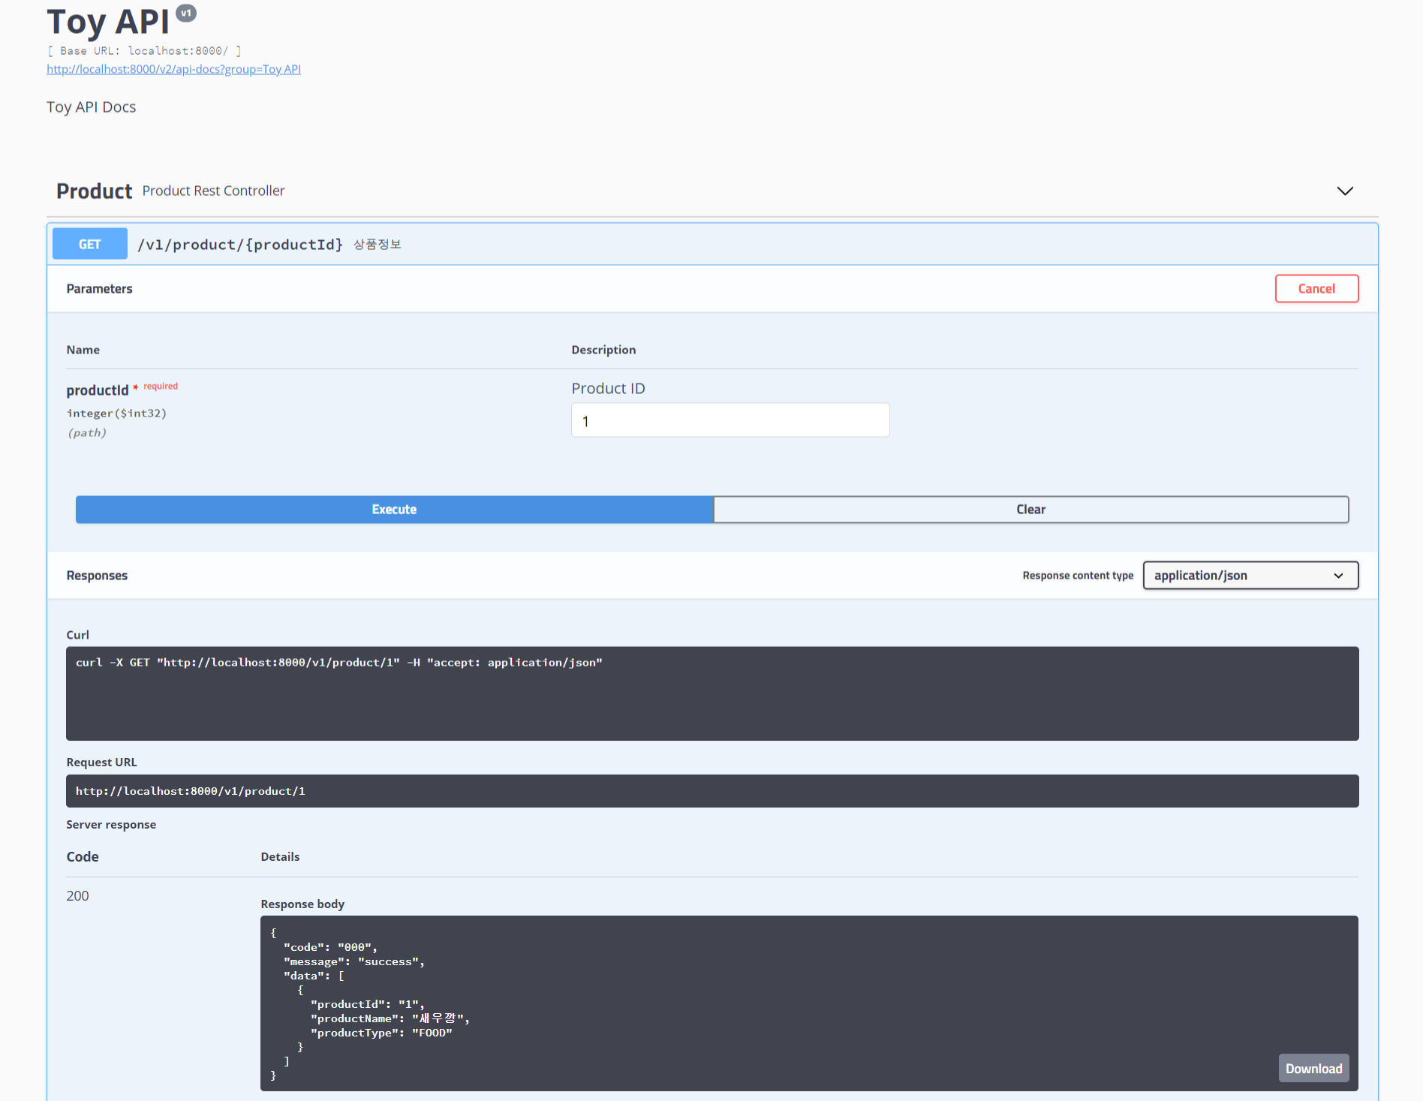Click the "productType": "FOOD" line

[x=381, y=1033]
